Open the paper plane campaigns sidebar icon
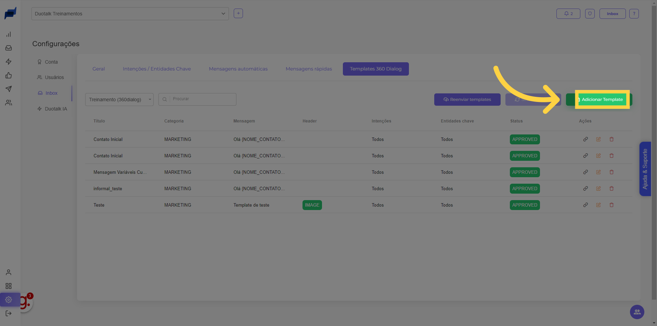This screenshot has height=326, width=657. tap(9, 89)
